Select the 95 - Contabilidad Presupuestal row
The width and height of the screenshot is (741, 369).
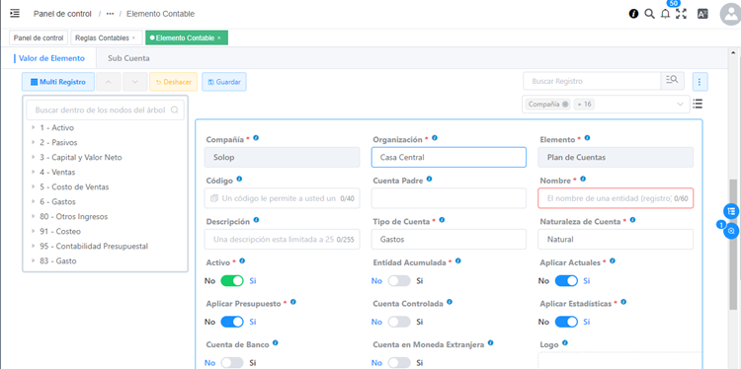(105, 247)
